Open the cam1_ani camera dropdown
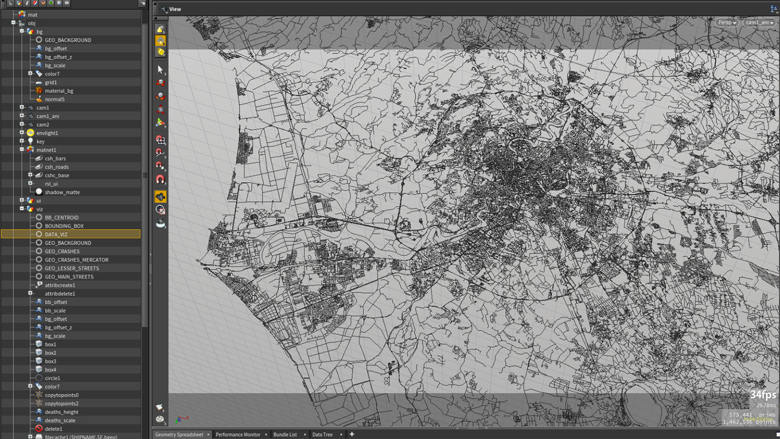 [x=759, y=22]
